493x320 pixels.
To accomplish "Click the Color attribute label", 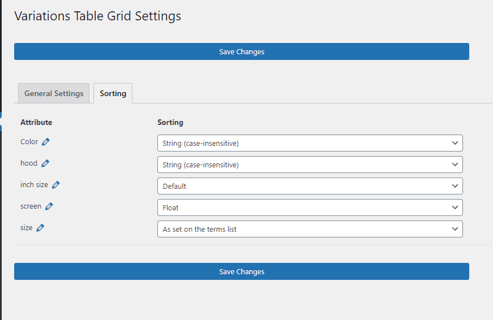I will tap(29, 142).
